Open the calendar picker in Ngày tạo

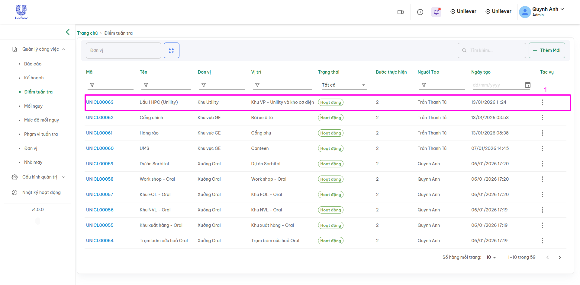coord(527,85)
